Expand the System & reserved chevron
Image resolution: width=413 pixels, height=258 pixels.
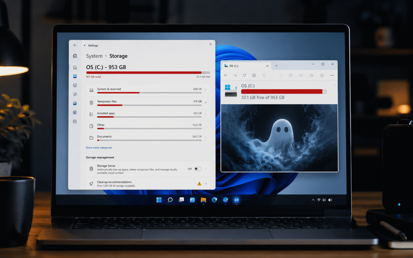pyautogui.click(x=206, y=90)
